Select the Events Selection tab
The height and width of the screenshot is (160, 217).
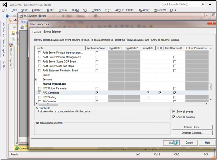tap(53, 32)
